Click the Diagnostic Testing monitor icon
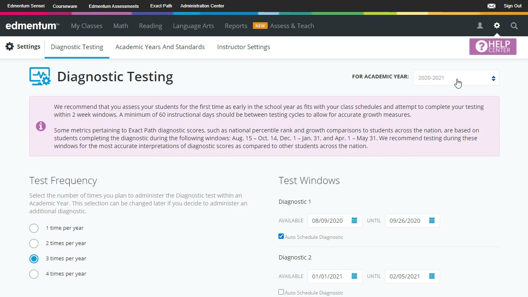This screenshot has height=297, width=528. coord(40,76)
